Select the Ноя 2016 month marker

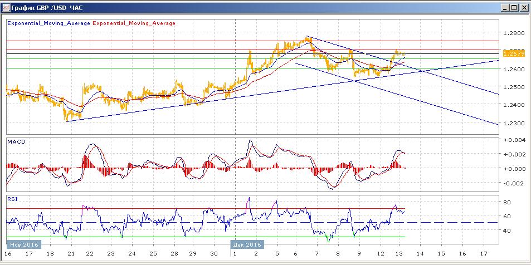[24, 244]
